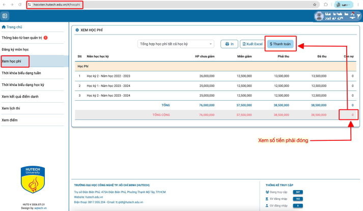Open Xem lịch thi
Viewport: 363px width, 211px height.
pos(11,108)
